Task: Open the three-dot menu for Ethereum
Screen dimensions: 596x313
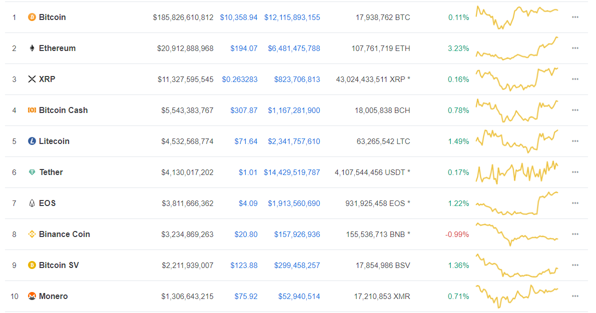Action: pyautogui.click(x=575, y=48)
